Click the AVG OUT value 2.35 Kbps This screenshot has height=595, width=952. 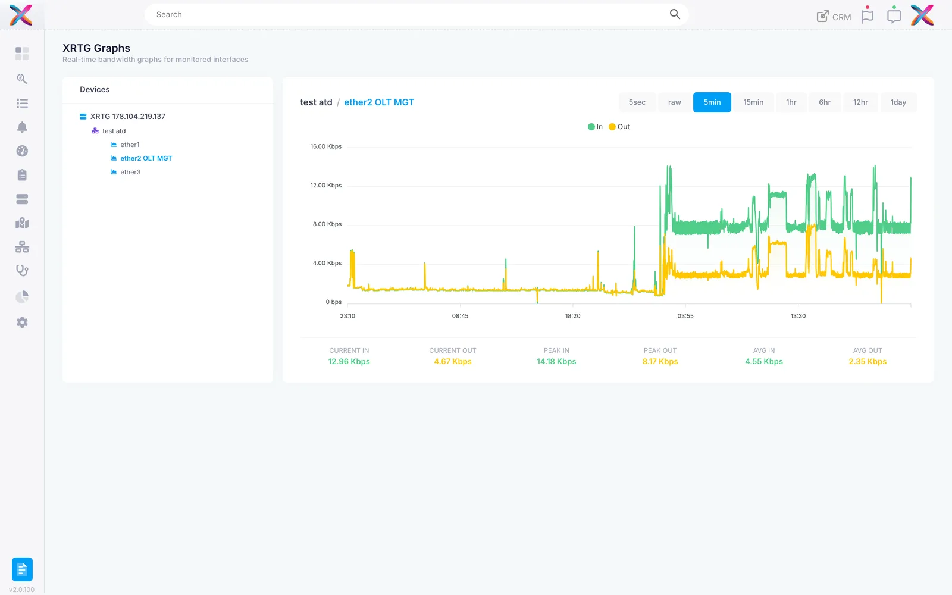[868, 362]
